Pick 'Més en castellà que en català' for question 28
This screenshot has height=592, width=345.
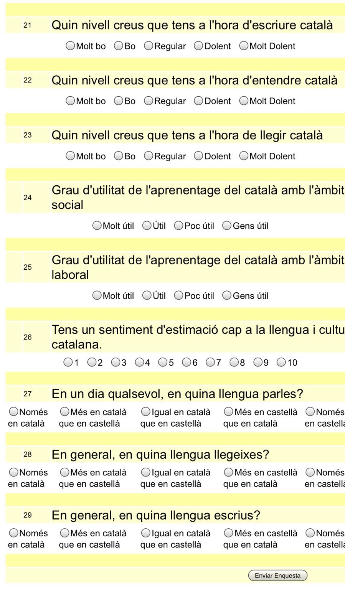[229, 472]
